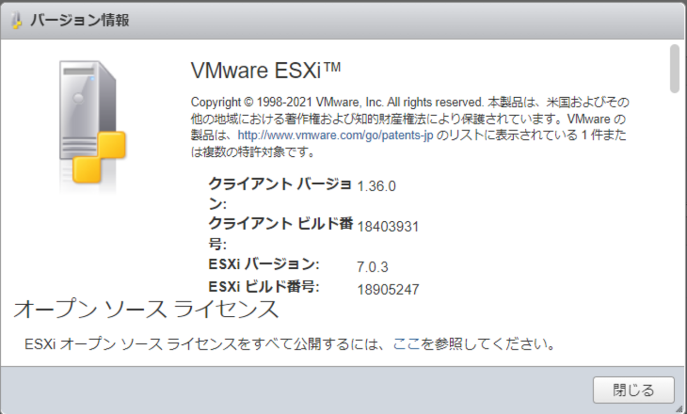This screenshot has width=687, height=414.
Task: Click the ESXi バージョン: label
Action: point(264,264)
